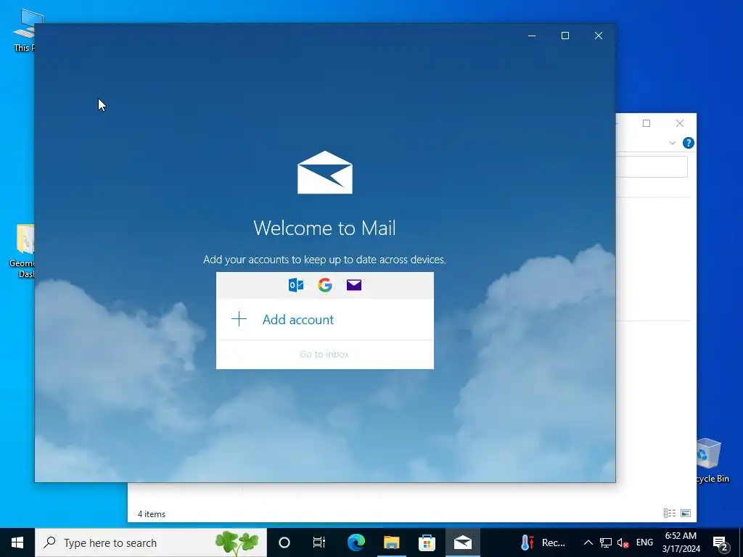Viewport: 743px width, 557px height.
Task: Open File Explorer help icon
Action: click(688, 143)
